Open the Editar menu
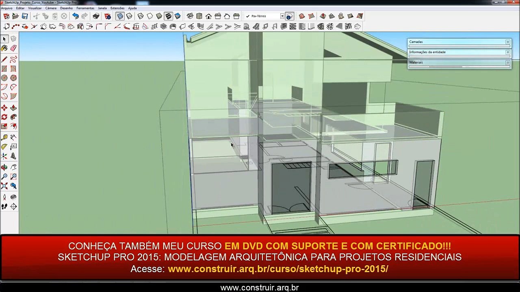 (x=20, y=8)
